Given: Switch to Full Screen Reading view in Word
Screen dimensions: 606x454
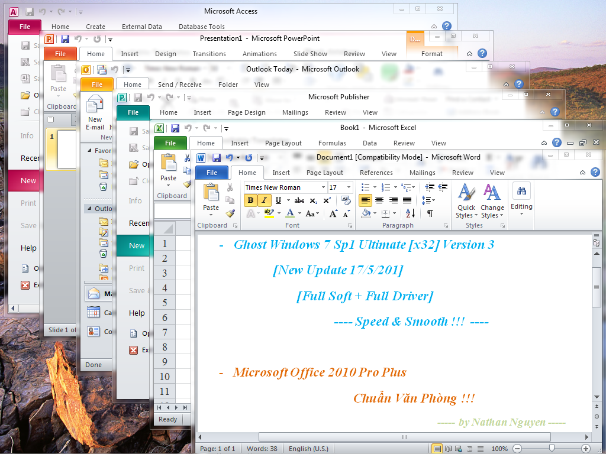Looking at the screenshot, I should tap(448, 449).
